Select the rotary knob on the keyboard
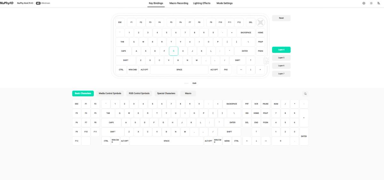Image resolution: width=384 pixels, height=180 pixels. coord(260,22)
